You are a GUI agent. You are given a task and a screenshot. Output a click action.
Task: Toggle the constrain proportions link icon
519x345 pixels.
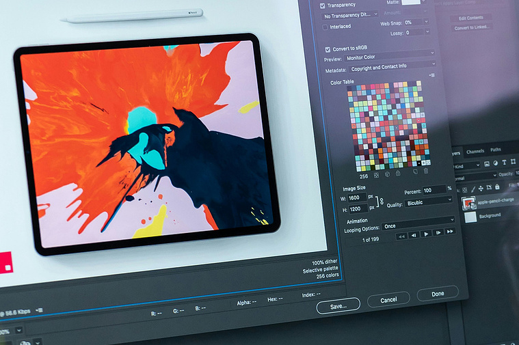[x=382, y=202]
